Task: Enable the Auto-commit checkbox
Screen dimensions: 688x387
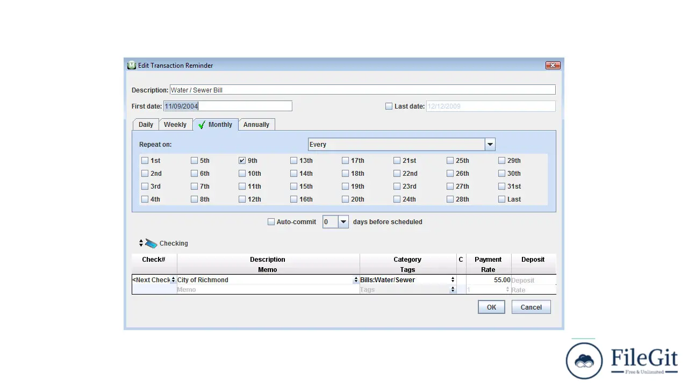Action: click(271, 221)
